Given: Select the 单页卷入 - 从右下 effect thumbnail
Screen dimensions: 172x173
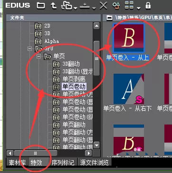Looking at the screenshot, I should tap(129, 89).
